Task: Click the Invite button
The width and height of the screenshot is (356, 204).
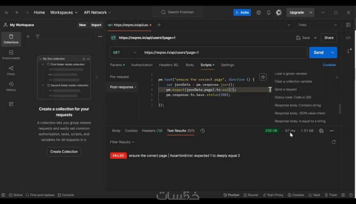Action: point(242,12)
